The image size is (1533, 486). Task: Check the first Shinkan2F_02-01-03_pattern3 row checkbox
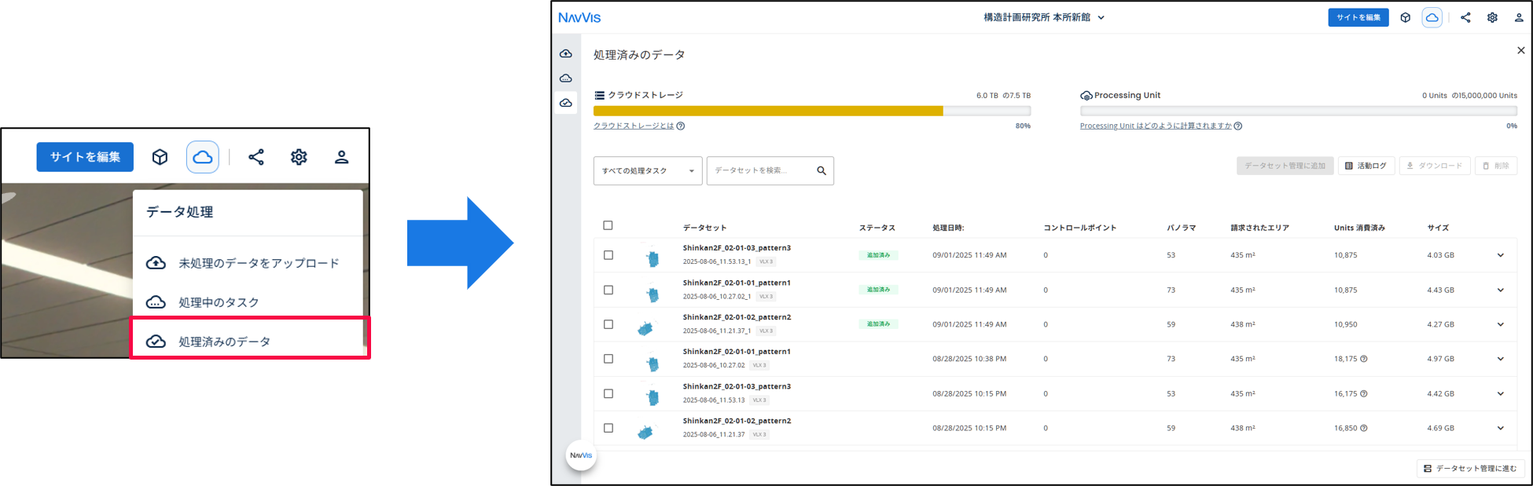point(608,255)
